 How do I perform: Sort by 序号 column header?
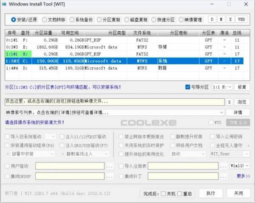pyautogui.click(x=12, y=33)
